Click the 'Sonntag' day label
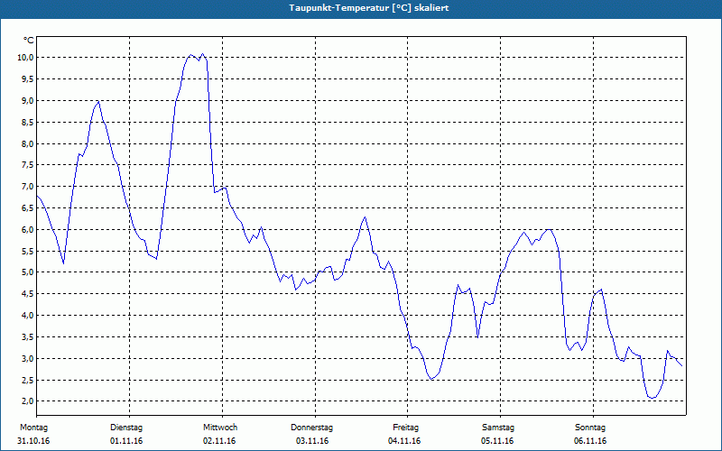The width and height of the screenshot is (722, 451). click(x=590, y=428)
